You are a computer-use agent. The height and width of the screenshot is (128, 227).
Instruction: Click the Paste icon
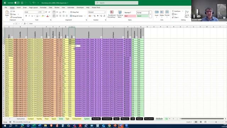pyautogui.click(x=7, y=12)
